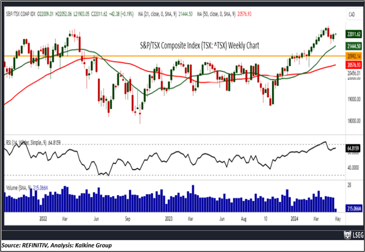Click the 19000.00 price axis label
Image resolution: width=365 pixels, height=252 pixels.
point(353,99)
